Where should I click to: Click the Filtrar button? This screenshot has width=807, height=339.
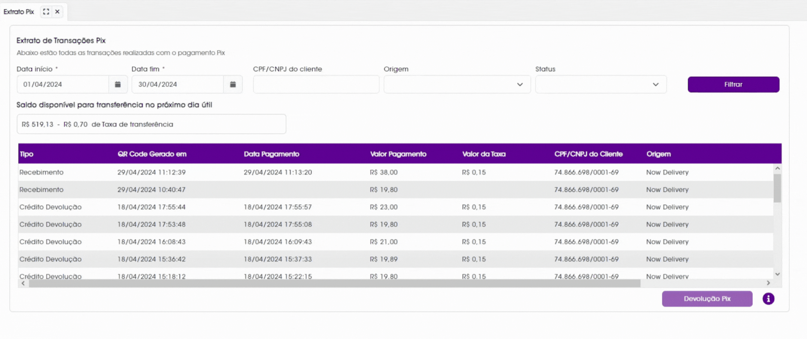(733, 84)
